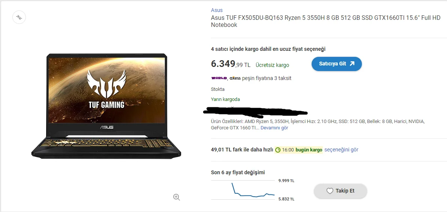Screen dimensions: 447x212
Task: Click the World card logo
Action: click(219, 78)
